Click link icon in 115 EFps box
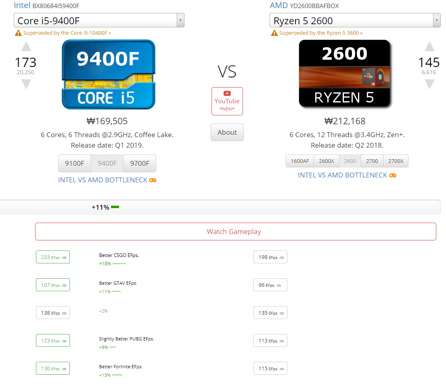This screenshot has height=386, width=446. coord(282,369)
